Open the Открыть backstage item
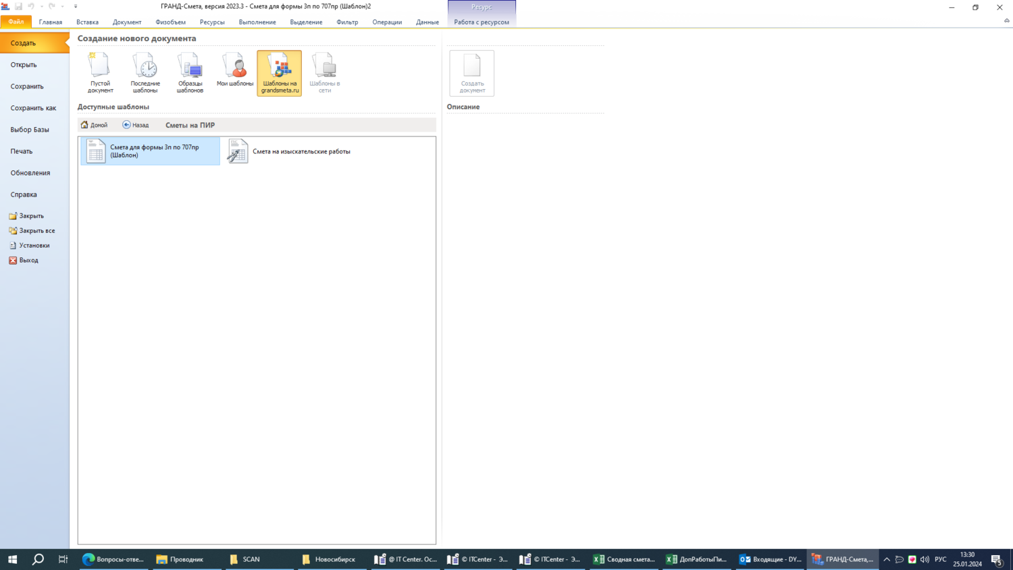Screen dimensions: 1013x570 (x=34, y=65)
